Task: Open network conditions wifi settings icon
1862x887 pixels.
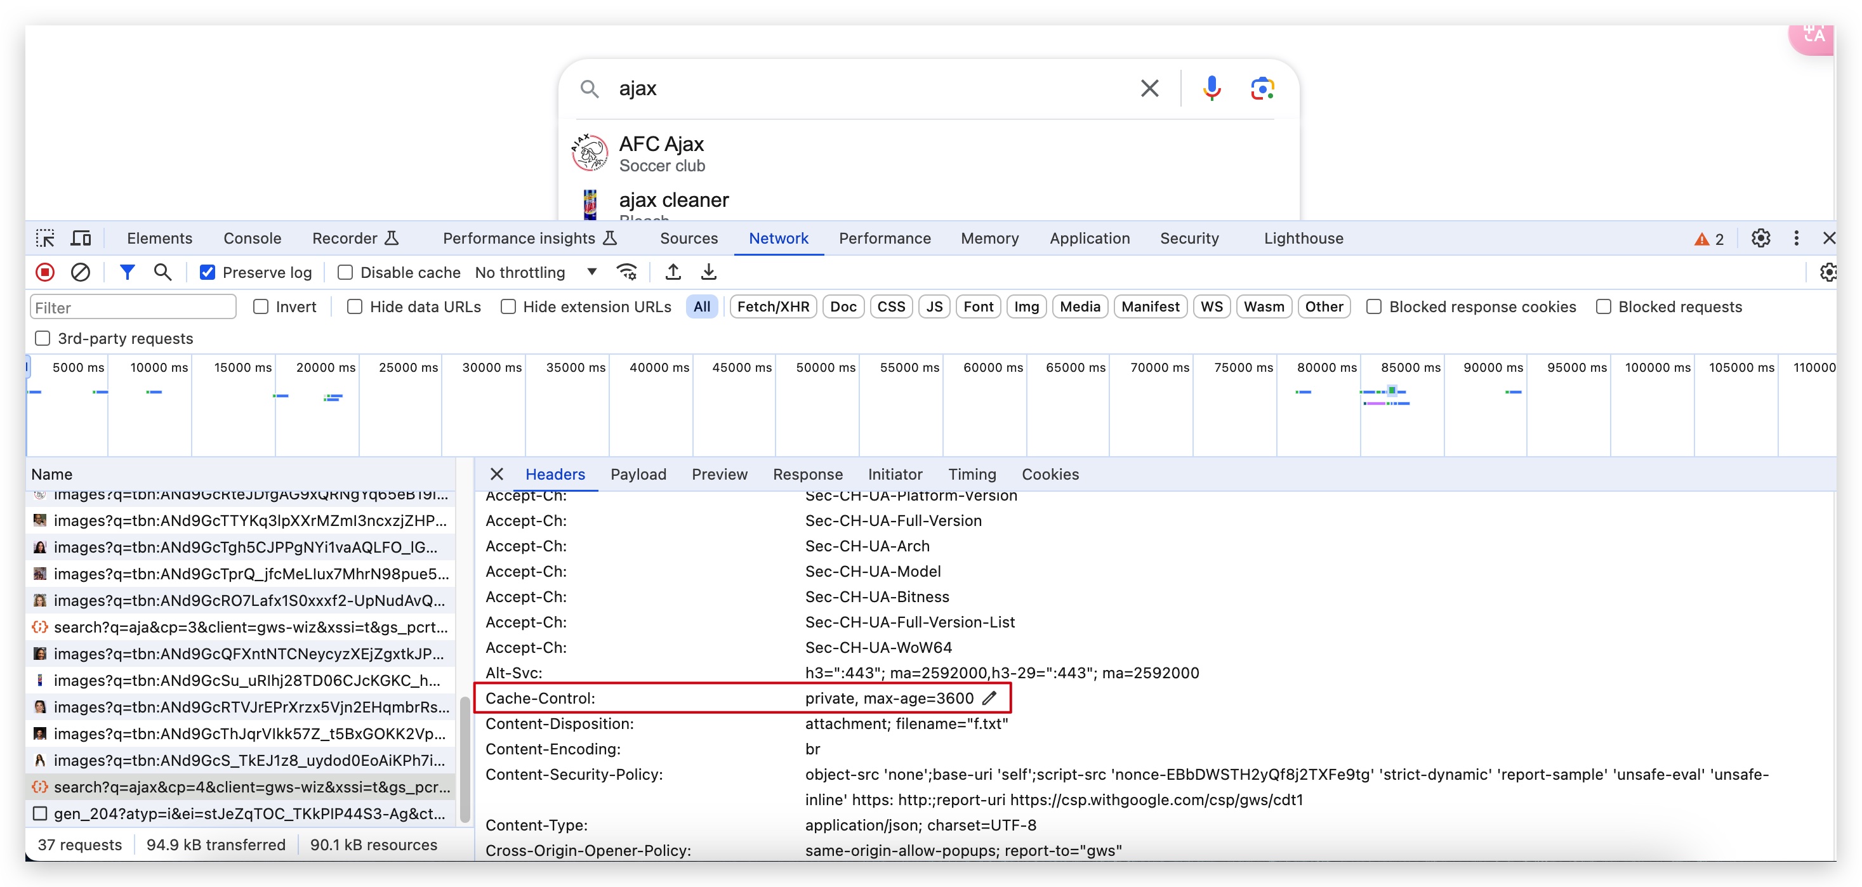Action: tap(626, 273)
